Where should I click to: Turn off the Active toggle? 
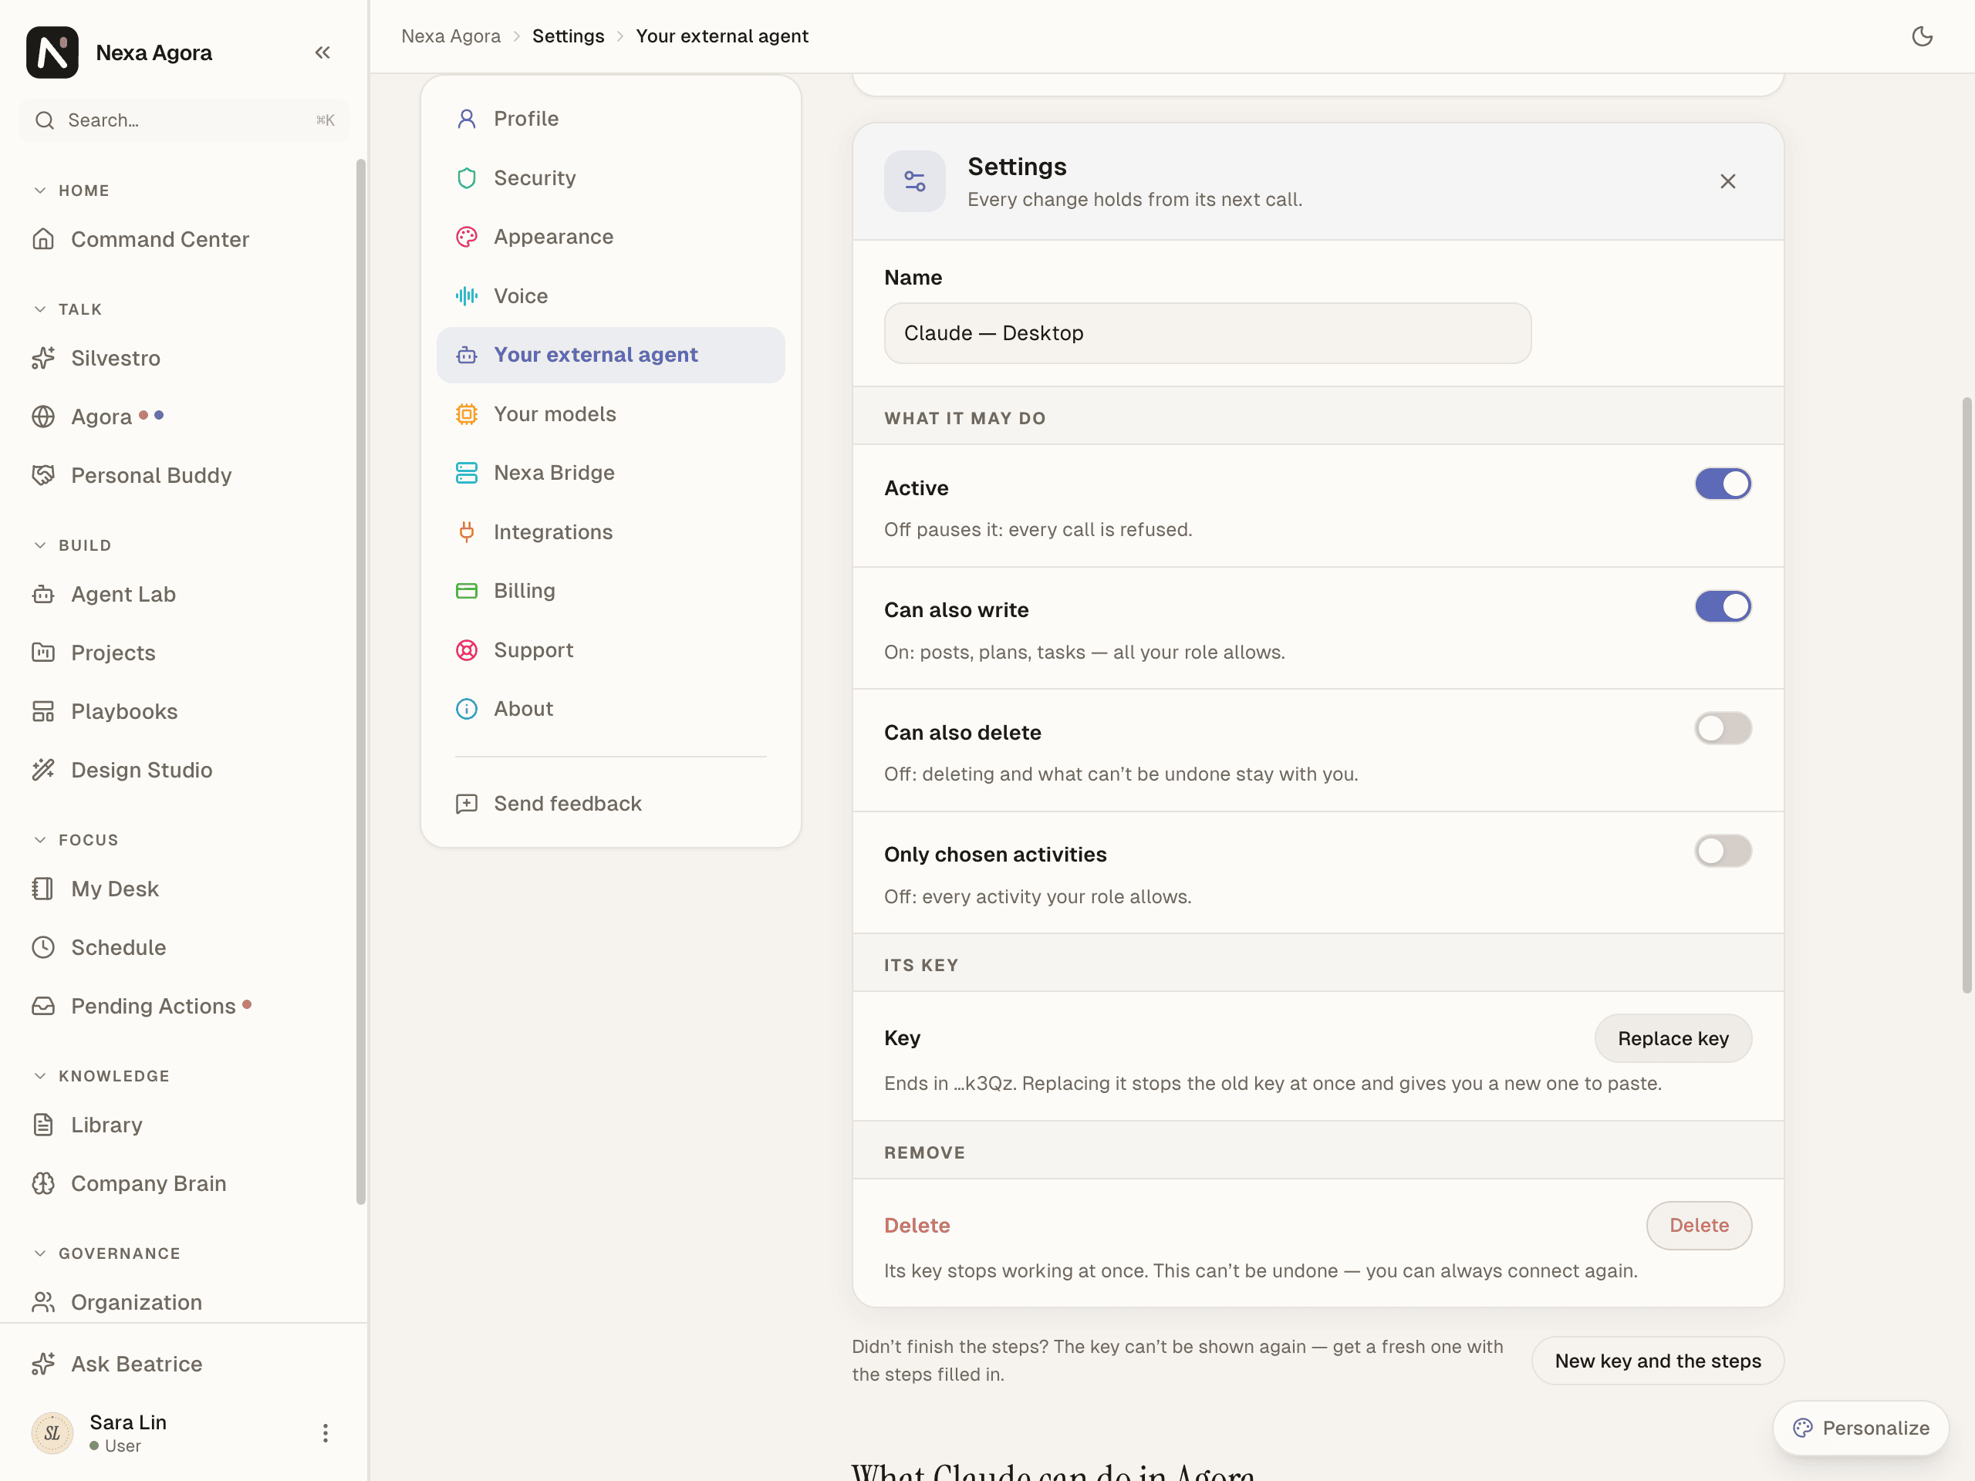[x=1722, y=484]
